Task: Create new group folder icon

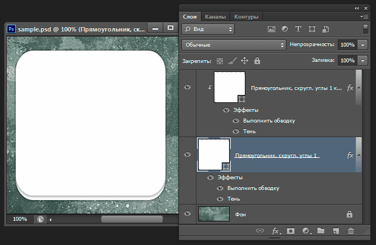Action: 321,230
